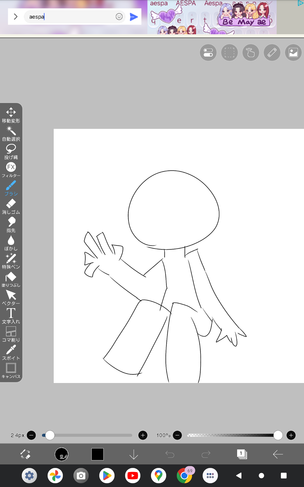Open Chrome from the Android dock
304x487 pixels.
click(x=184, y=476)
